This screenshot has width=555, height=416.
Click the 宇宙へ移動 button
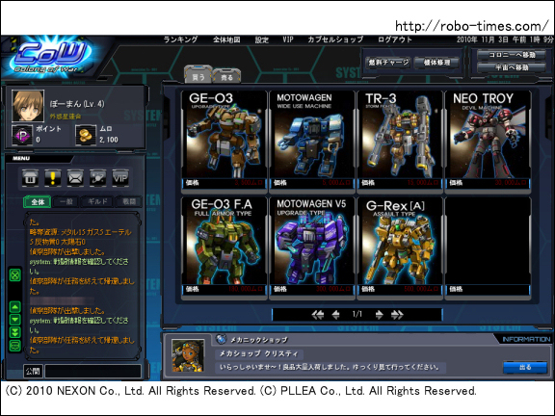512,67
